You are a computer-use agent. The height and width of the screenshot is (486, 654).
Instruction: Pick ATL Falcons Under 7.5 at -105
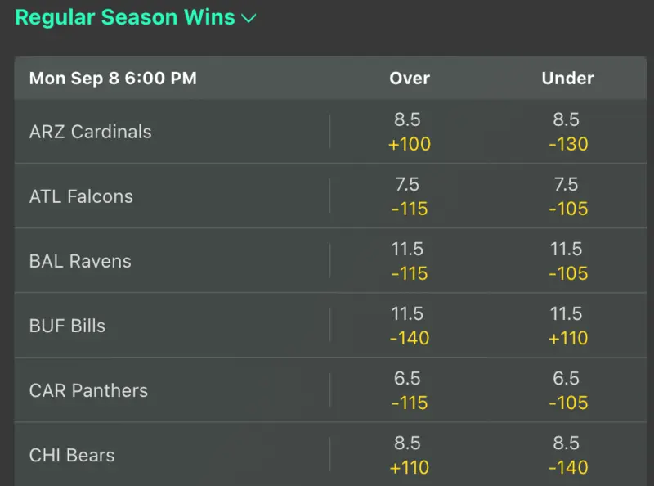point(568,196)
